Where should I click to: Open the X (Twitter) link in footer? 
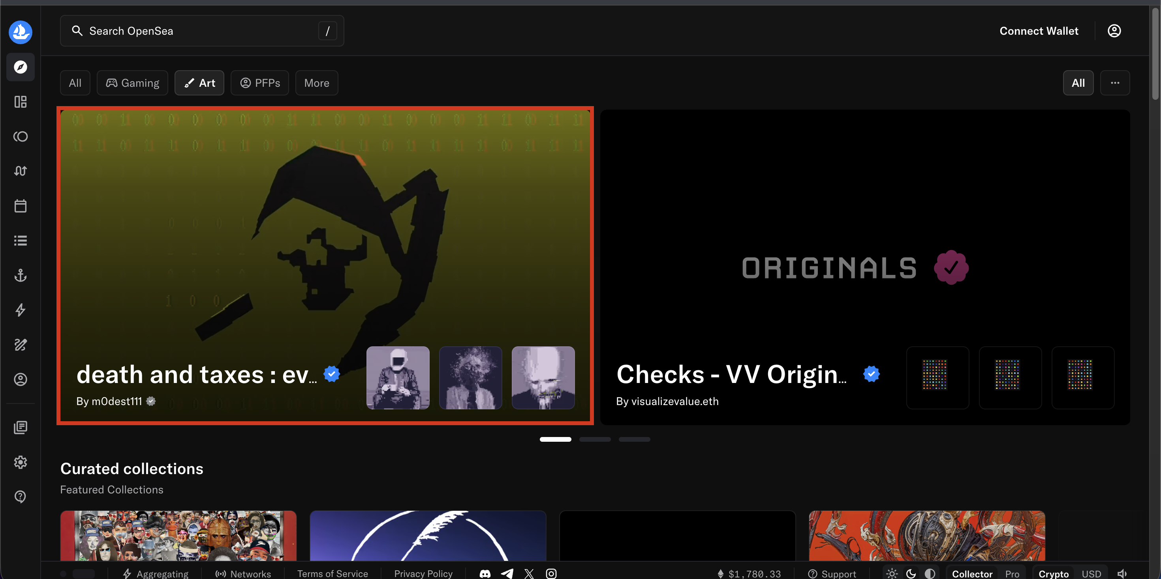[529, 573]
